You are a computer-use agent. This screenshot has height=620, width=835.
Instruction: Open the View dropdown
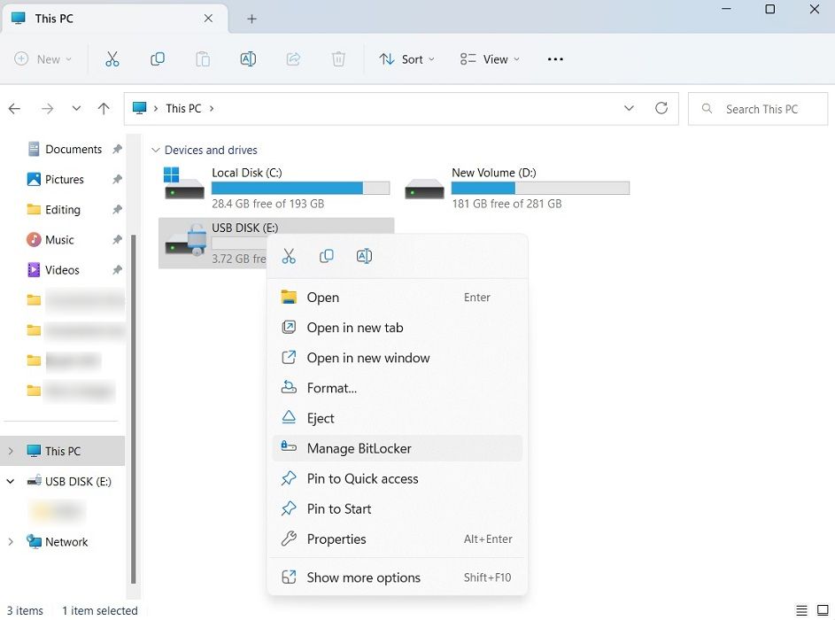coord(489,58)
